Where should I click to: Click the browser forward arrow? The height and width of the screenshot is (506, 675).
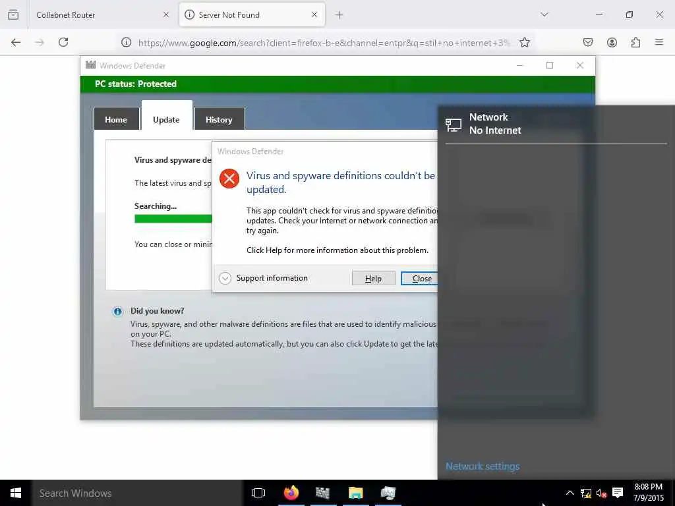[x=40, y=42]
